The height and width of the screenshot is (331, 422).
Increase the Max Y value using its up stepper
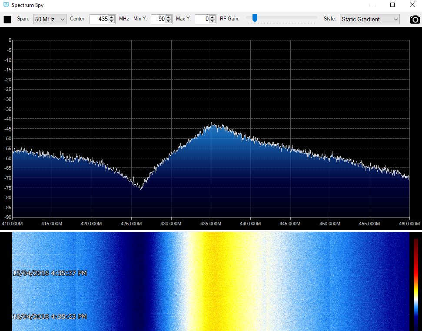[x=213, y=17]
